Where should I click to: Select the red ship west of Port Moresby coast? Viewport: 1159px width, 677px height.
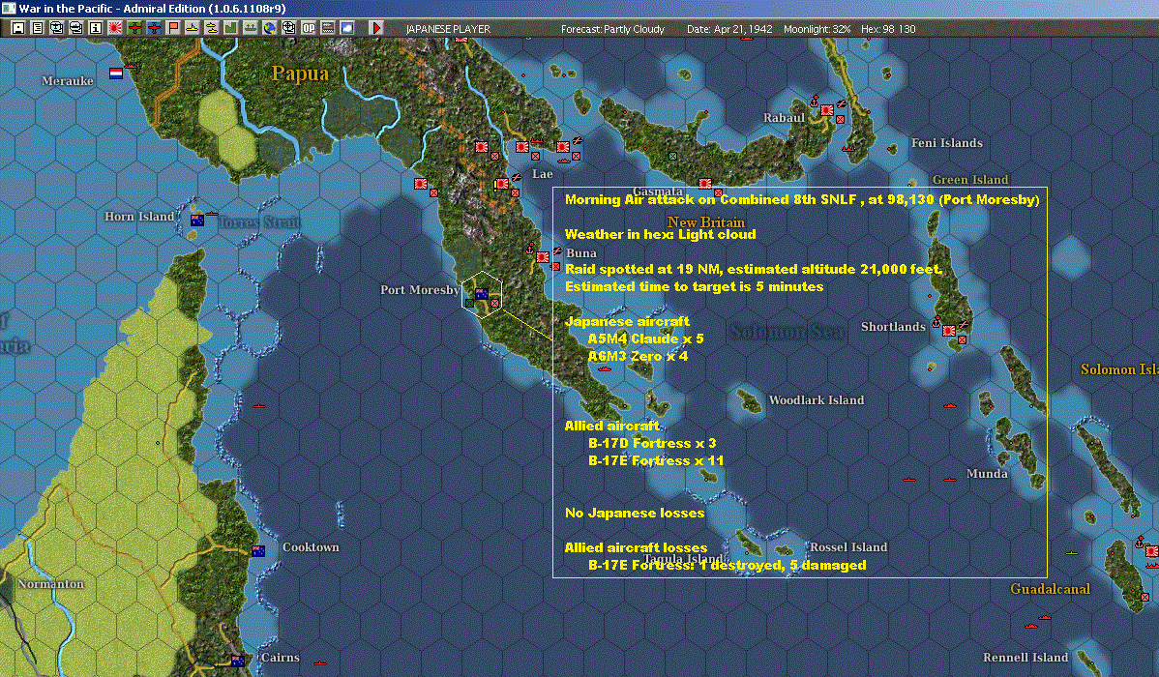(258, 406)
